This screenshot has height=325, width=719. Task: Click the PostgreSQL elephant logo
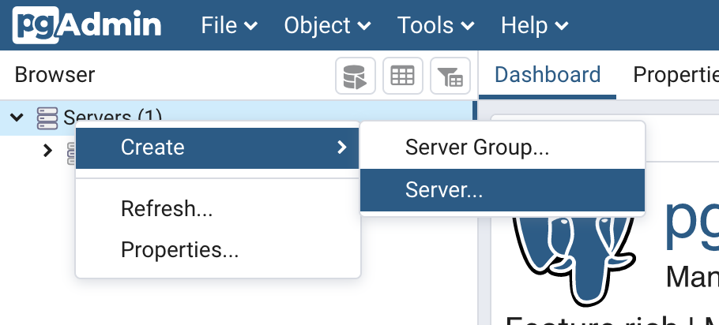pos(573,252)
